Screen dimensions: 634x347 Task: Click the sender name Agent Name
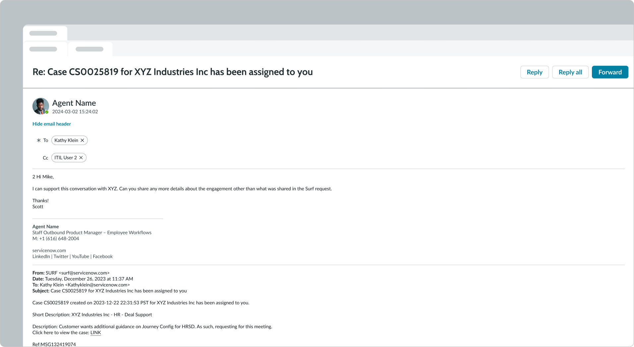pyautogui.click(x=74, y=103)
